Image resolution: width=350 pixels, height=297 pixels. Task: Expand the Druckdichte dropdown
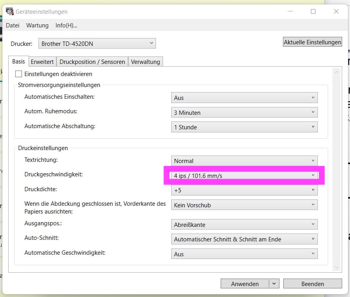(245, 190)
